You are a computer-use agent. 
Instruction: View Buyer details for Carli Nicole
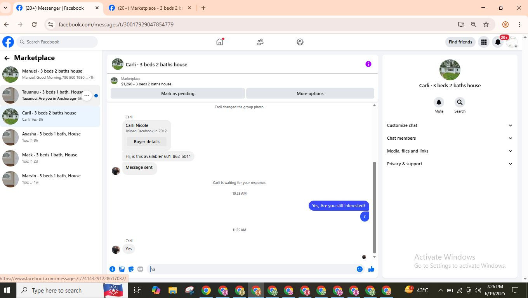pos(146,142)
